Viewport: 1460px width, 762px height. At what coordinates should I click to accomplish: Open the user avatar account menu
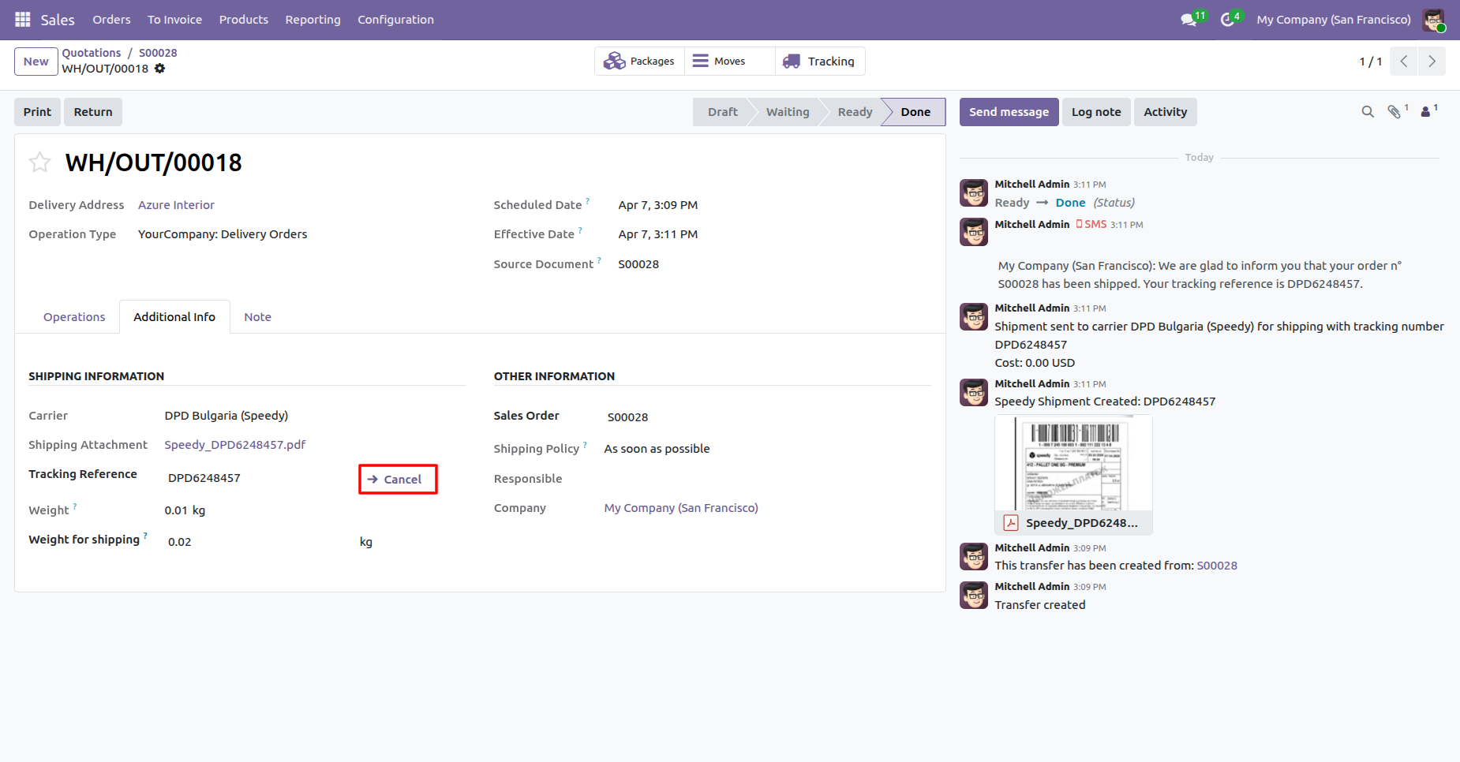coord(1434,20)
